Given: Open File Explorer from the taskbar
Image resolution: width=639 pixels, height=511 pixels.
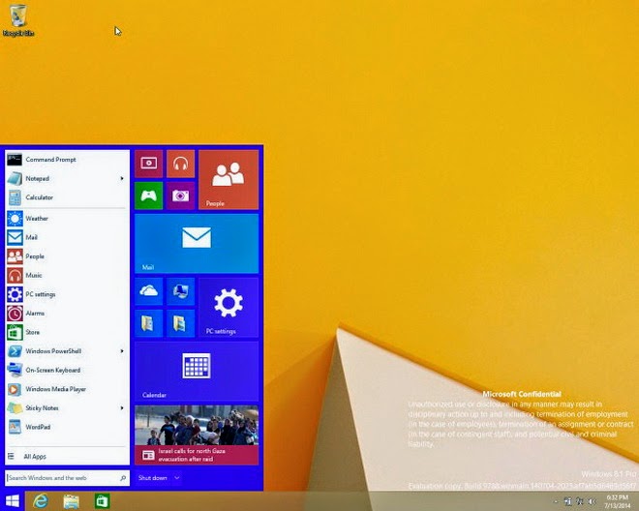Looking at the screenshot, I should [x=71, y=501].
